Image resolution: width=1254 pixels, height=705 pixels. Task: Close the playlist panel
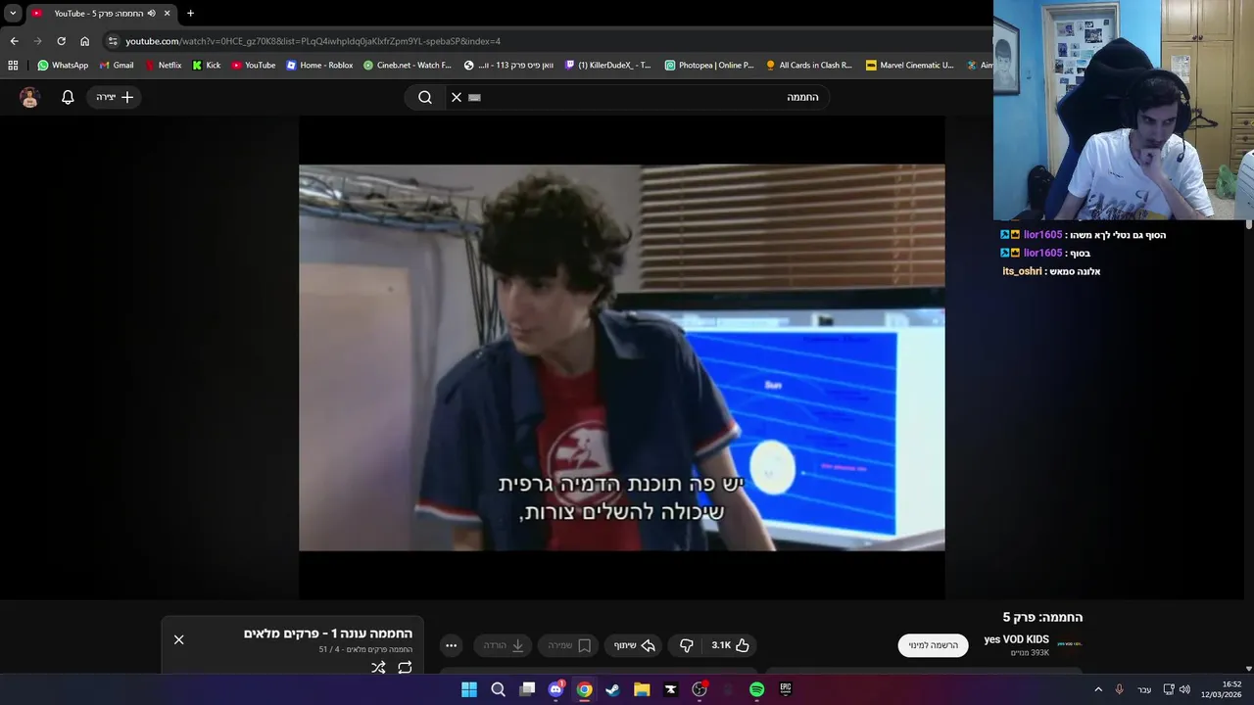178,639
